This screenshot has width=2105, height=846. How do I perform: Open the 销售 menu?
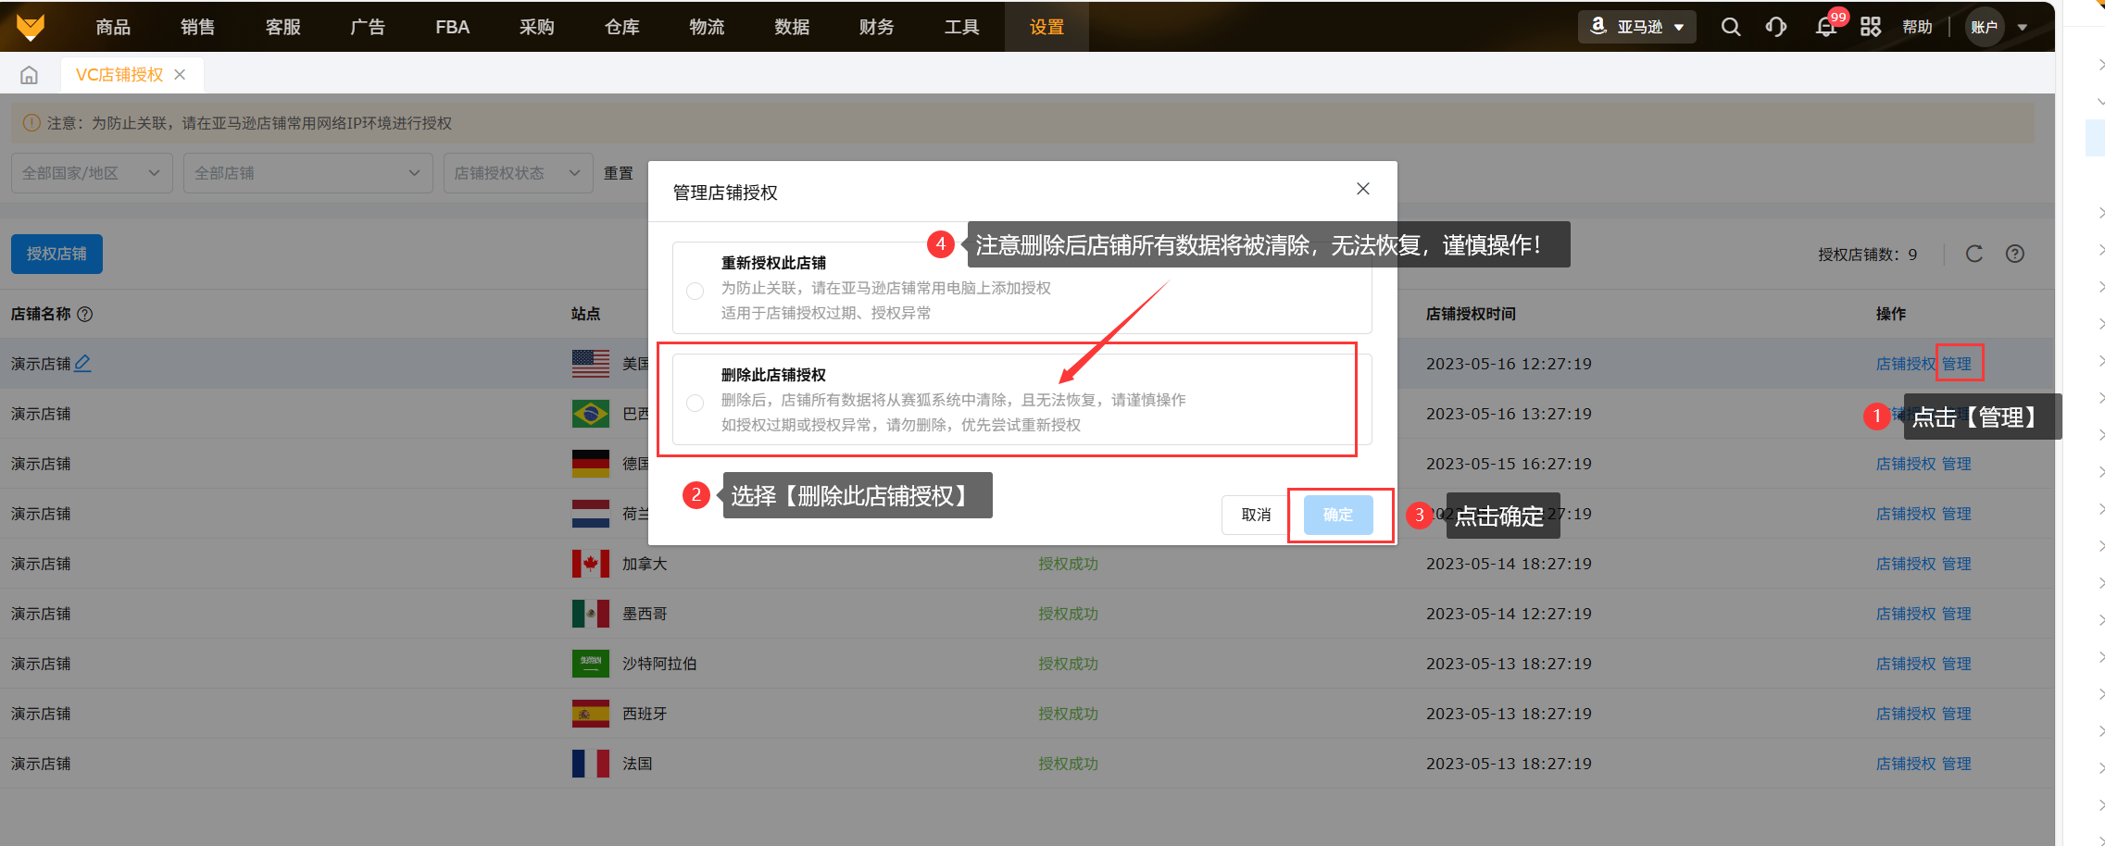pos(198,27)
